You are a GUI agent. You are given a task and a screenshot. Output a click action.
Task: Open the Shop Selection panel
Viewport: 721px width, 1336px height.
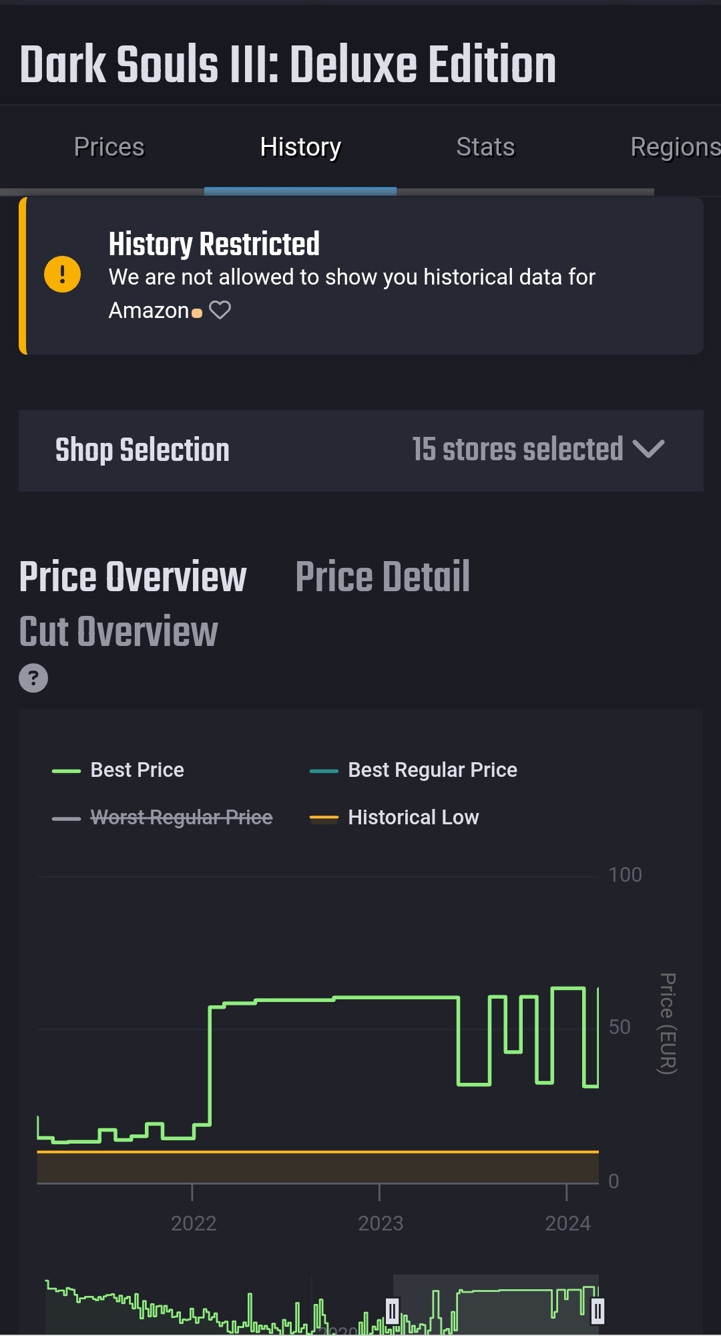tap(142, 450)
